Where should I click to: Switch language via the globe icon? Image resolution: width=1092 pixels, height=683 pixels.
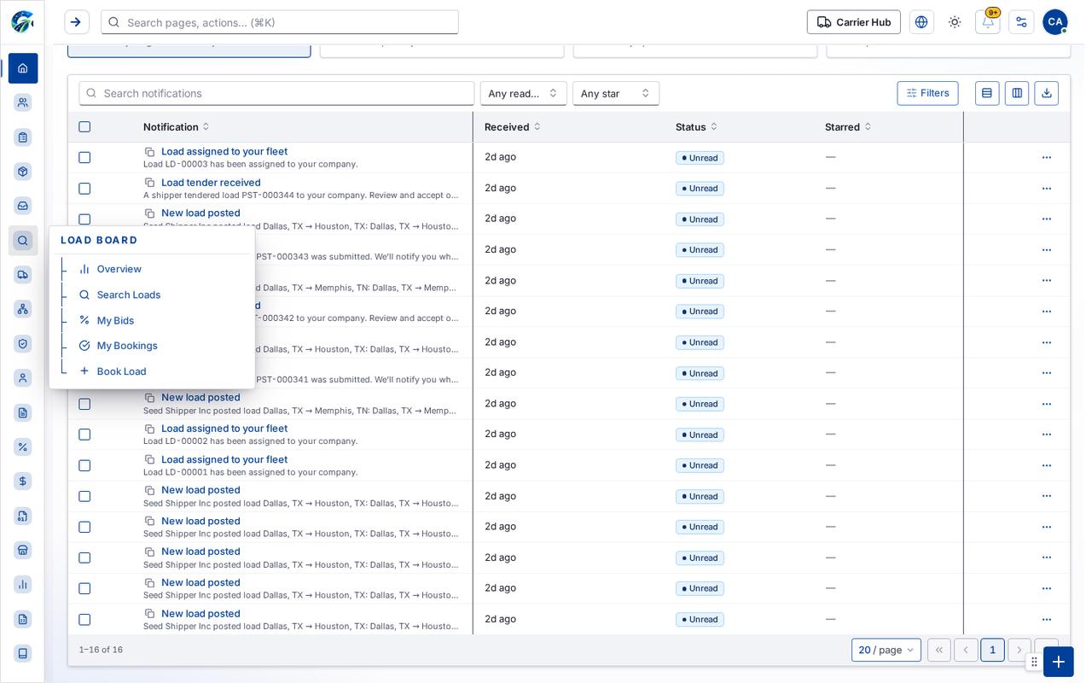coord(921,22)
